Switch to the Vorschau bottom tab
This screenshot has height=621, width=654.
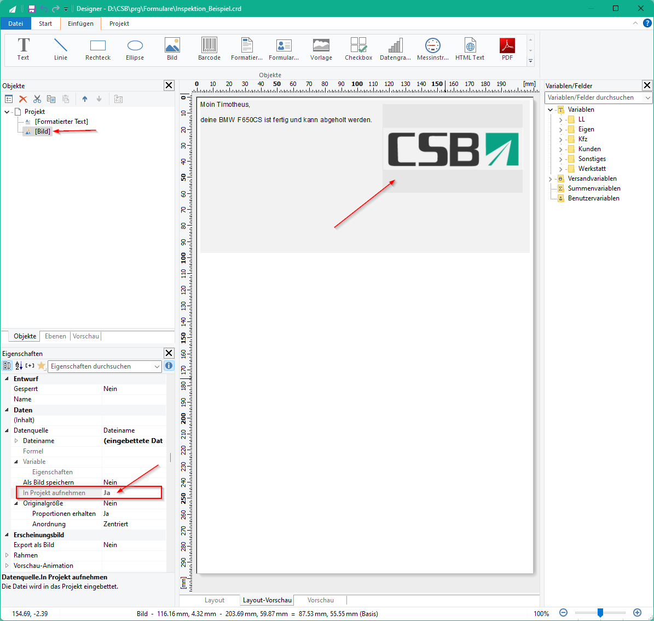tap(320, 600)
